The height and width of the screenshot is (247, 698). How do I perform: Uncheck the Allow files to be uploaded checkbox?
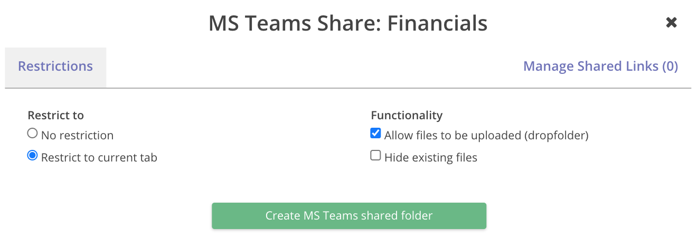[x=375, y=134]
